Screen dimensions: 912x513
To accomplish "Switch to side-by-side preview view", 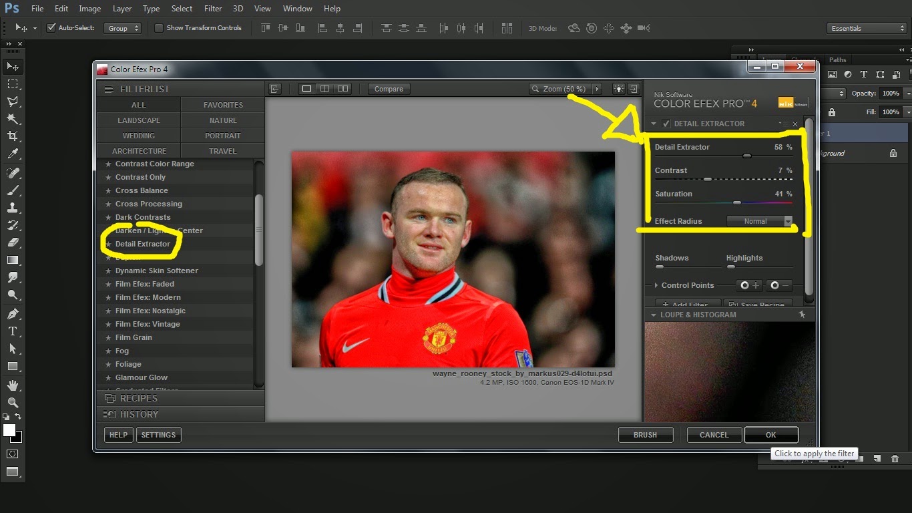I will [343, 89].
